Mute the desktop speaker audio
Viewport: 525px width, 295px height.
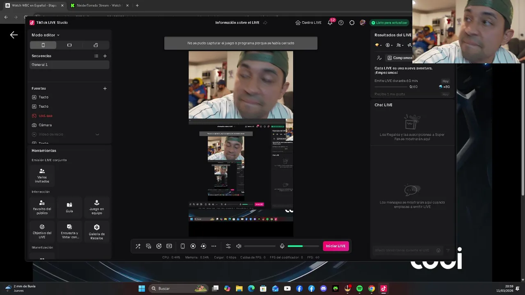click(239, 246)
